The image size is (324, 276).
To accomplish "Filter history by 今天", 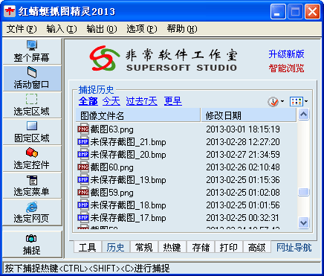I will [111, 101].
